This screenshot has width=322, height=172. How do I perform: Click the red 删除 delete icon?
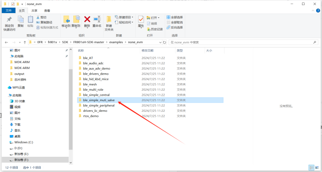click(x=87, y=19)
